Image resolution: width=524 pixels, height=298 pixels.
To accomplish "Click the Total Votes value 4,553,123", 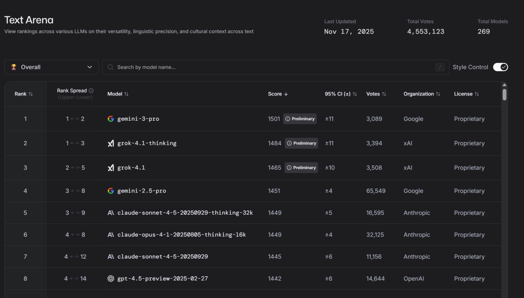I will [x=426, y=31].
